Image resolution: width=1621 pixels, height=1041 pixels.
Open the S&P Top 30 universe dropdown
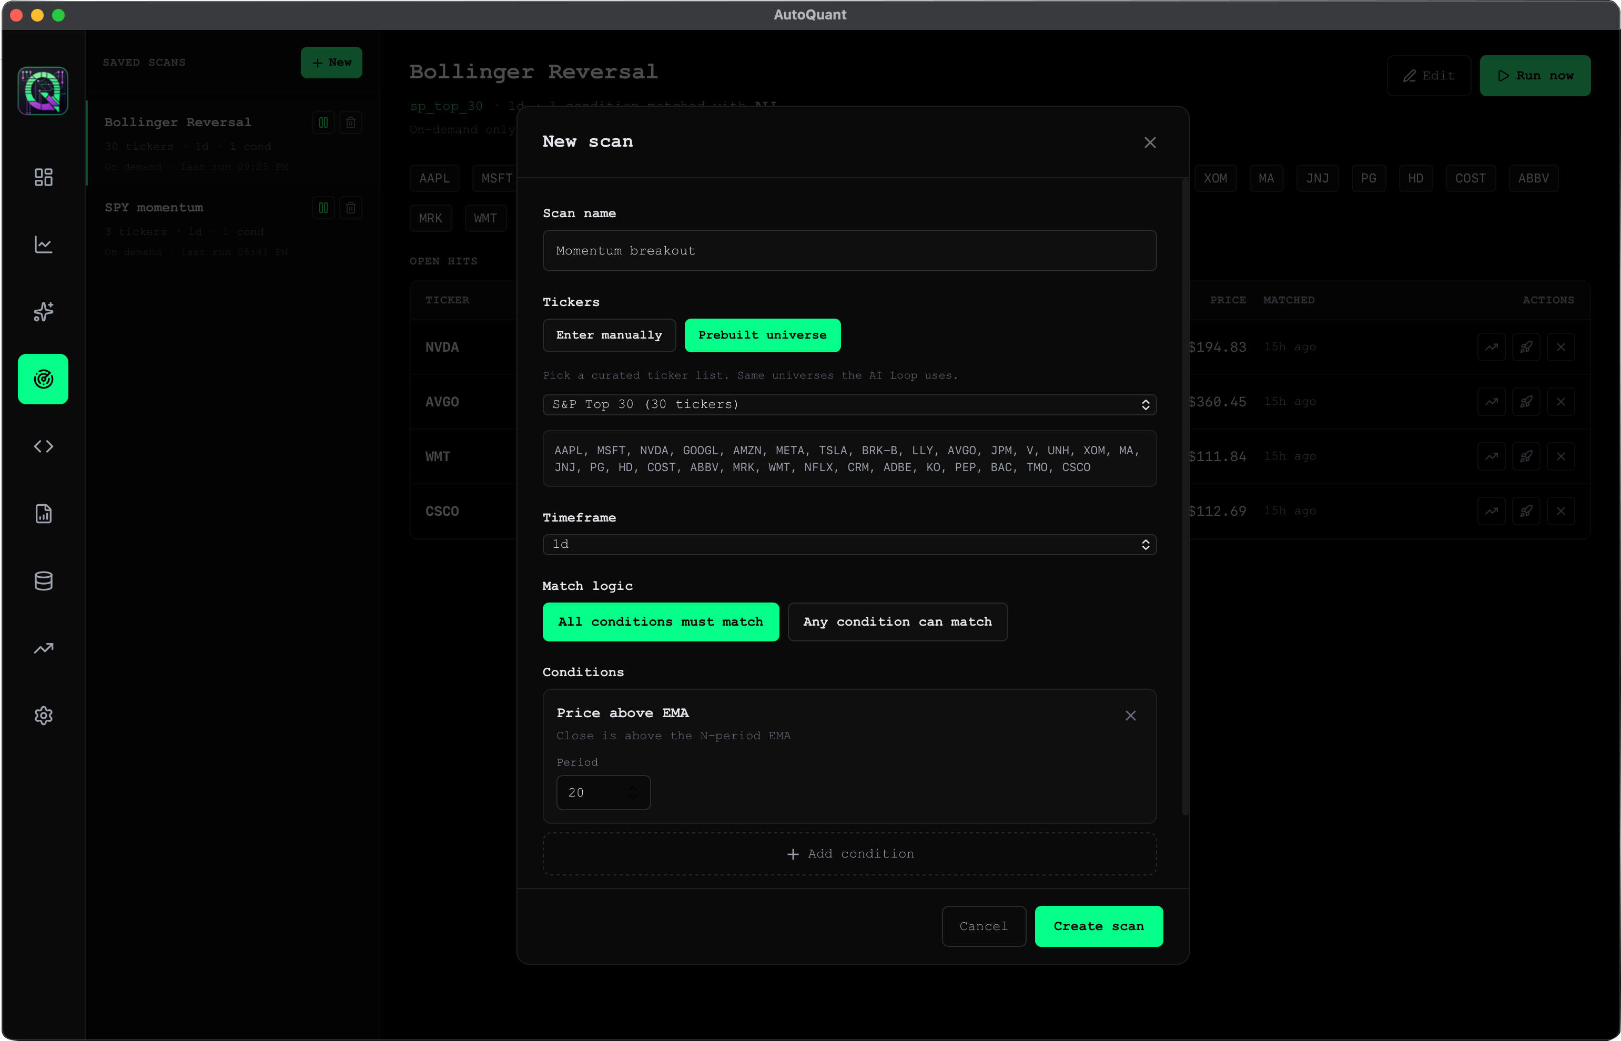pos(849,404)
